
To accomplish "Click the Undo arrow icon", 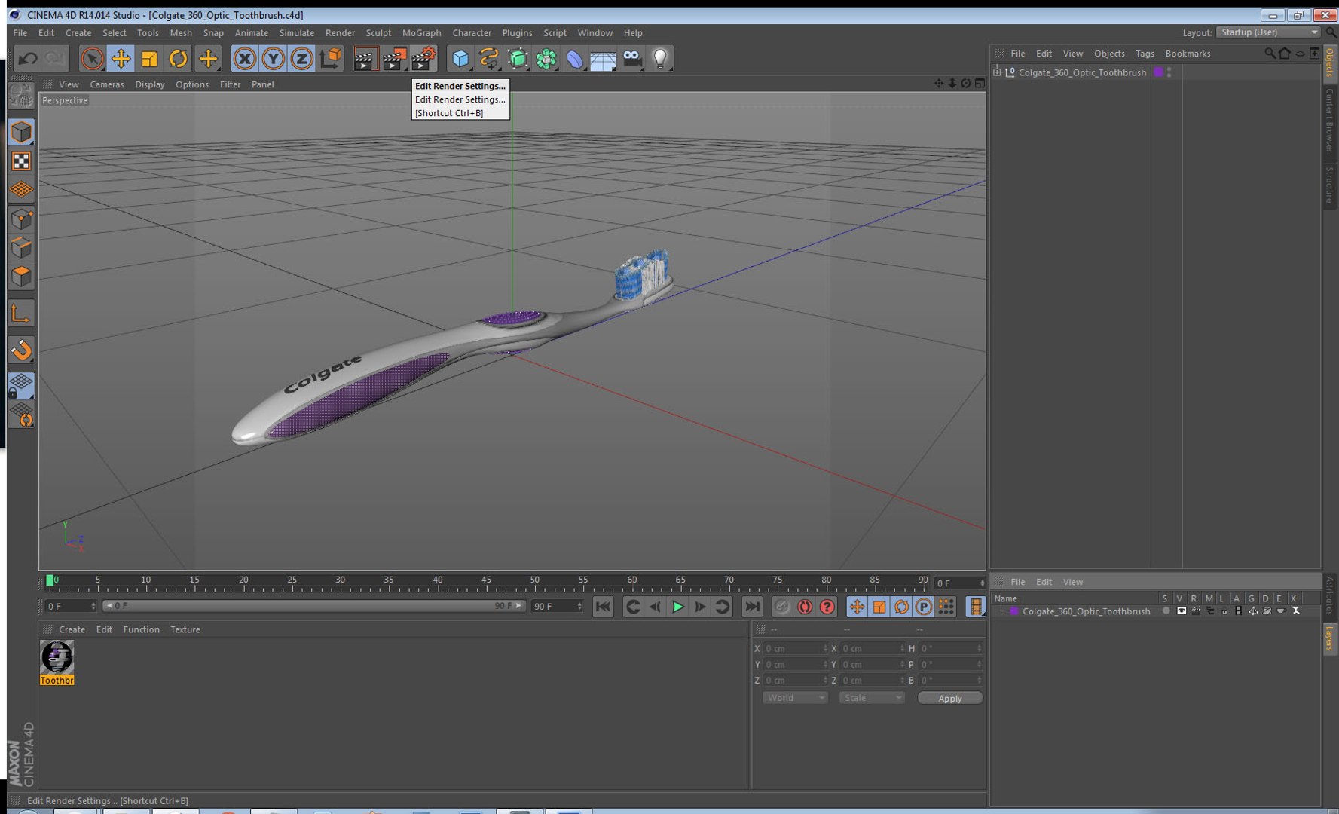I will pyautogui.click(x=28, y=58).
